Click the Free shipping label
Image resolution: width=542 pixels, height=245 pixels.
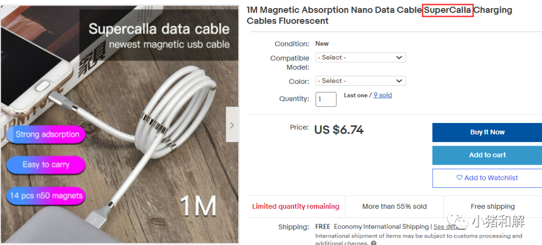pyautogui.click(x=492, y=206)
